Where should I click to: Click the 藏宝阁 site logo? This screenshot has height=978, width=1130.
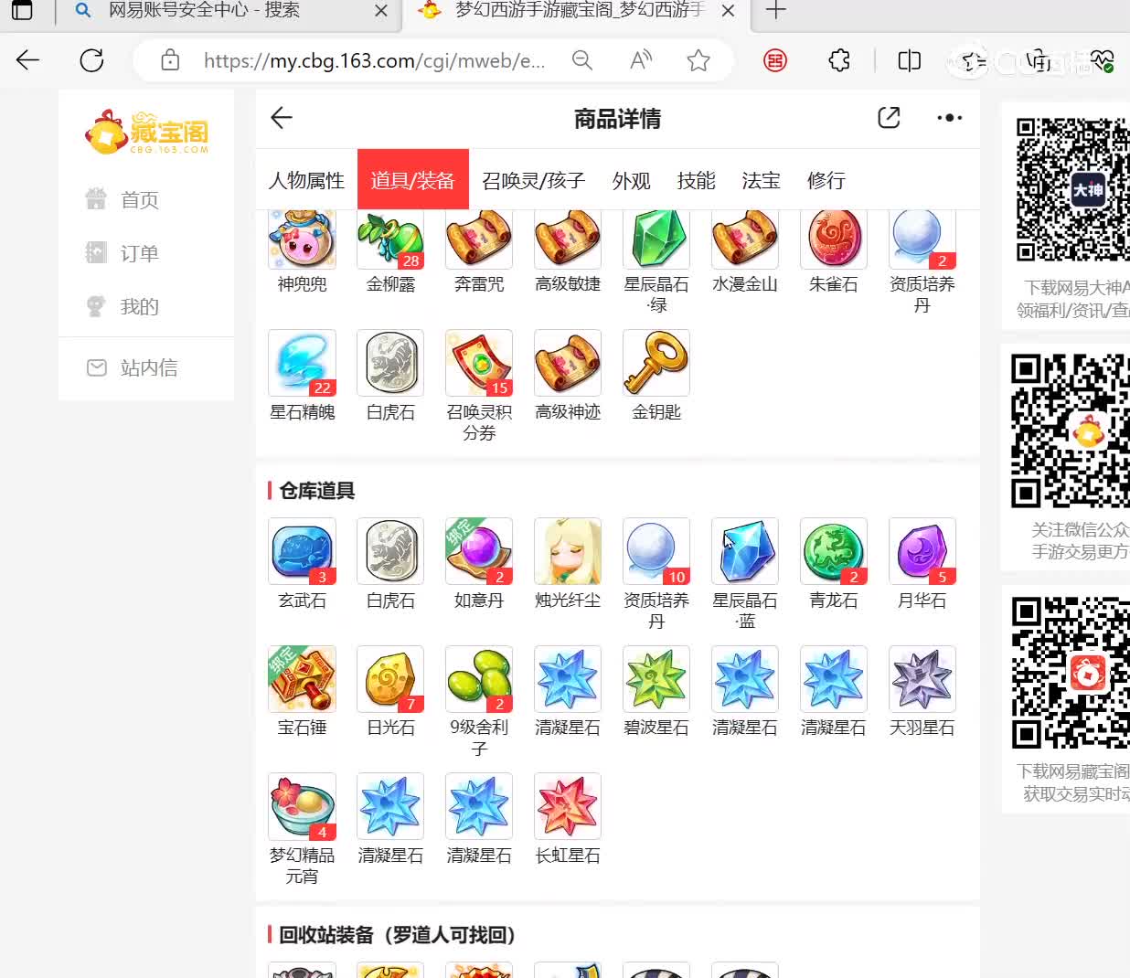[147, 133]
